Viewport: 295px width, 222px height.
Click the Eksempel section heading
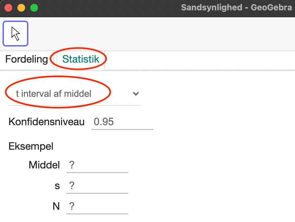[31, 146]
